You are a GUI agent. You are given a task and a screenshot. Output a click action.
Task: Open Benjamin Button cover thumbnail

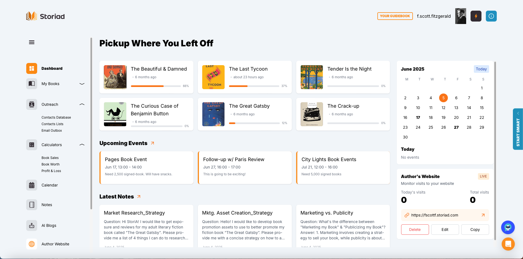115,114
